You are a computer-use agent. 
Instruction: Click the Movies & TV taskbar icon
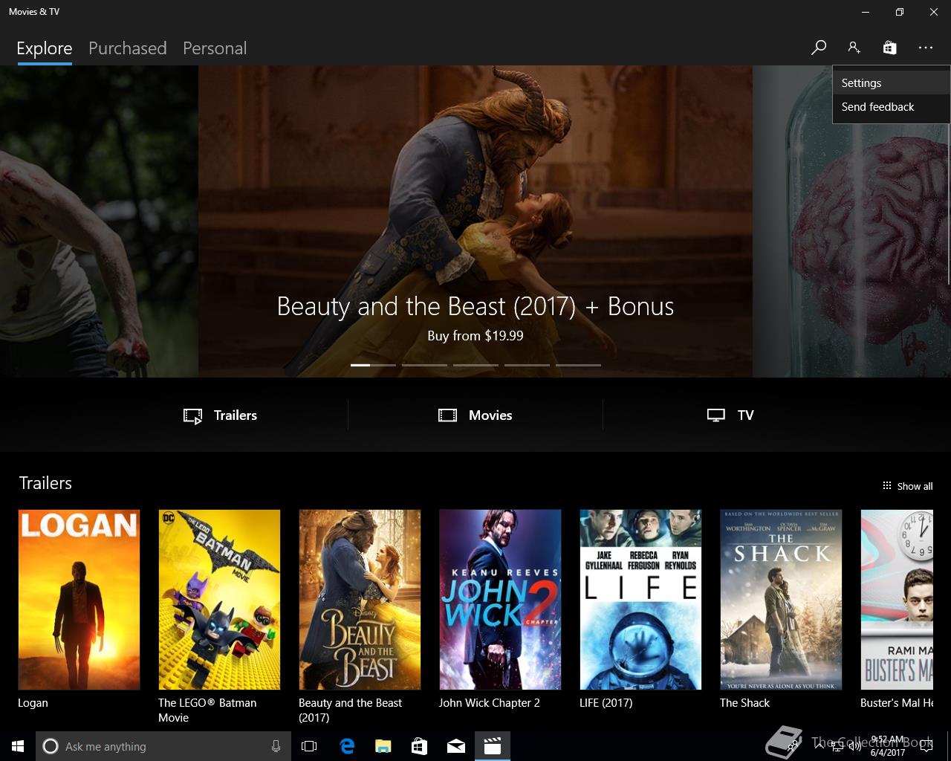point(493,746)
